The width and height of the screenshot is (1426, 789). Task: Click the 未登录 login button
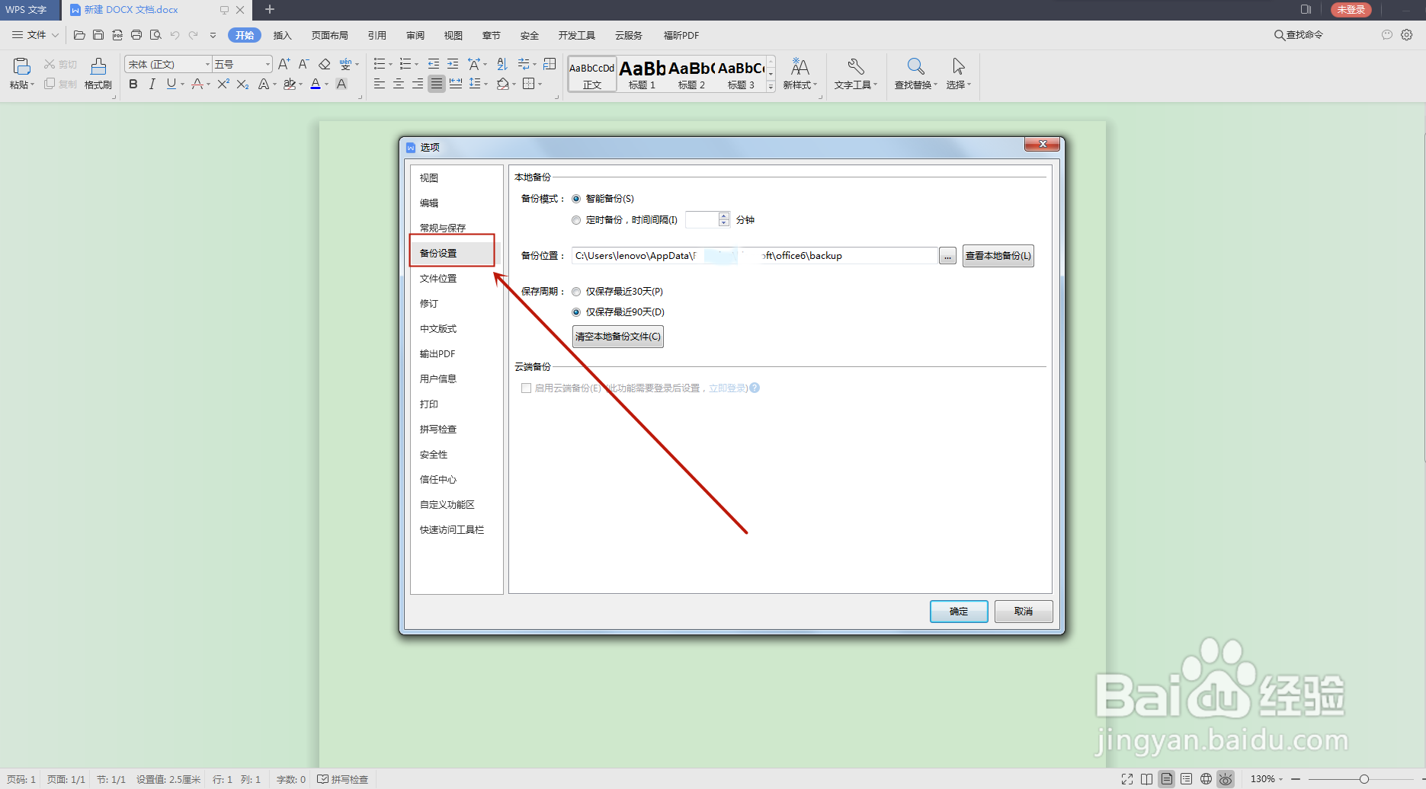1351,10
